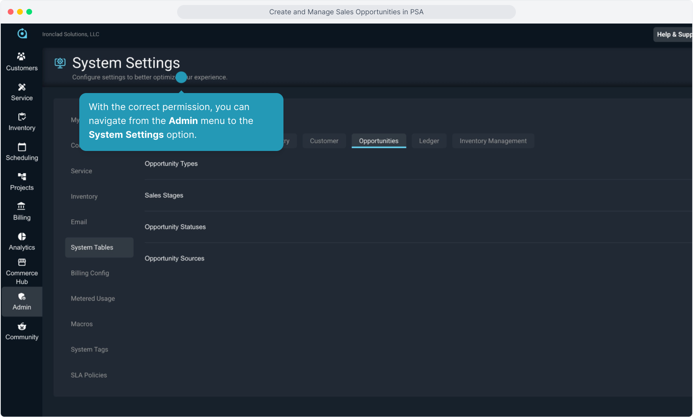
Task: Open the Analytics pie chart icon
Action: click(22, 237)
